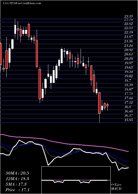
Task: Click the 17.75 price axis label
Action: click(128, 94)
